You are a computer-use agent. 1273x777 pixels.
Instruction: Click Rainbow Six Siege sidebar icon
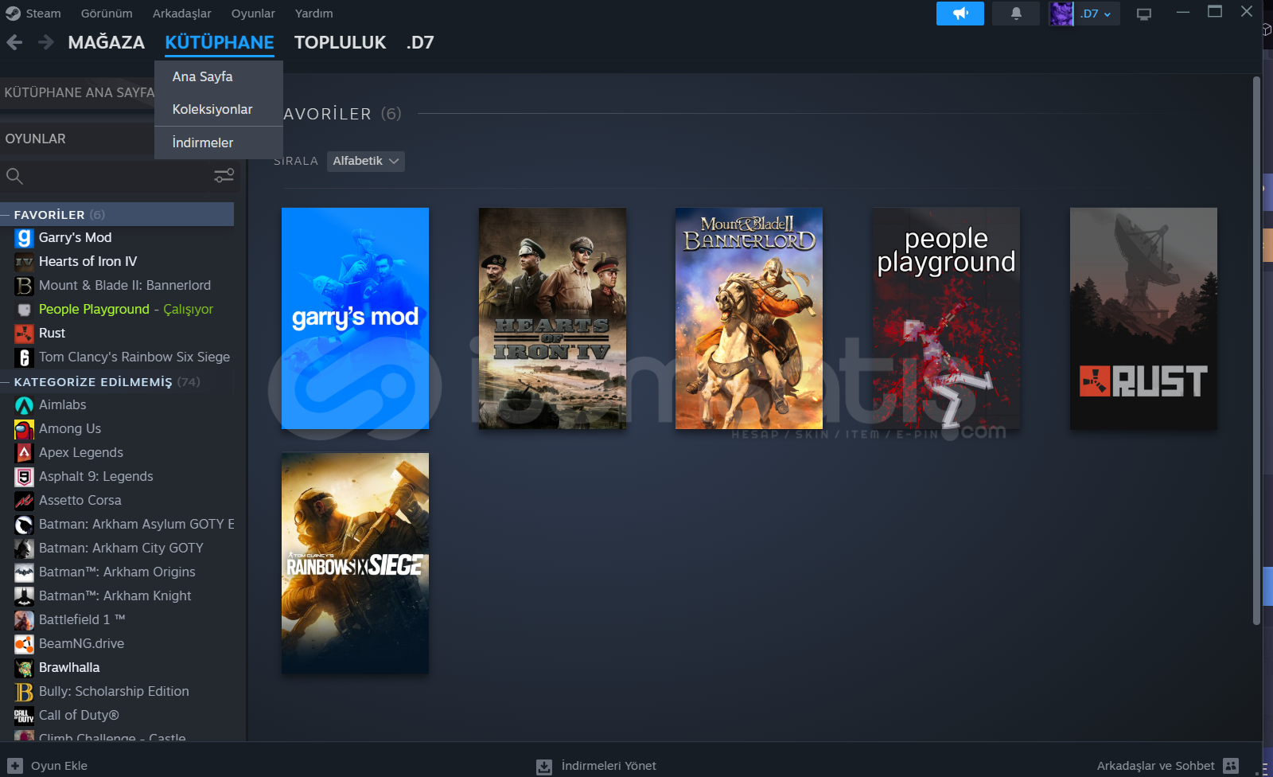coord(25,357)
